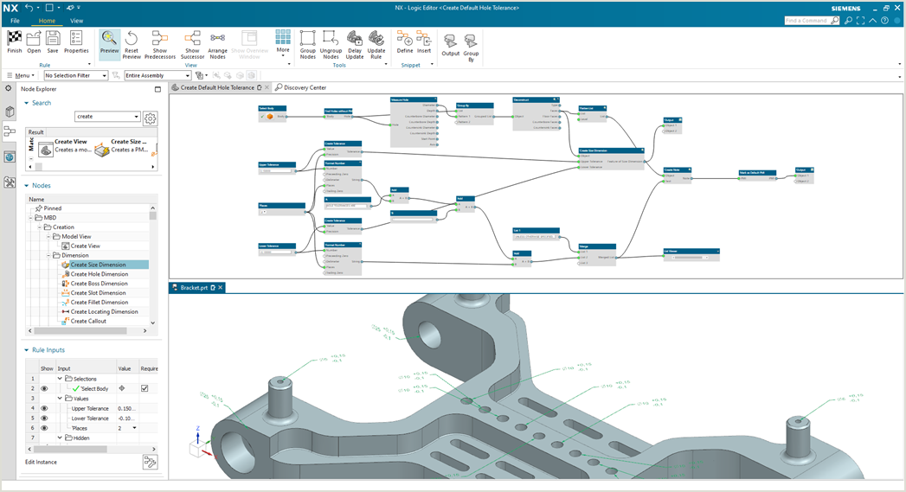Open the File menu
Viewport: 906px width, 492px height.
click(15, 21)
